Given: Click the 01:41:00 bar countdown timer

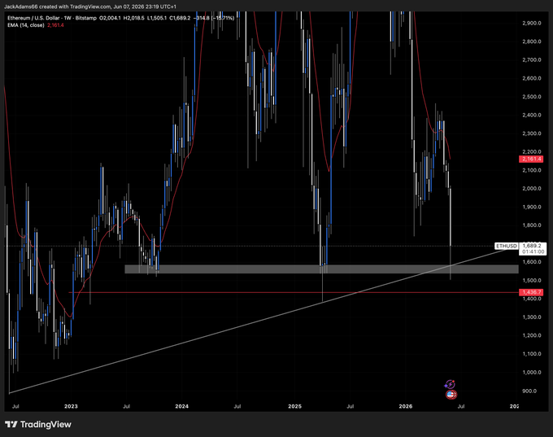Looking at the screenshot, I should 533,251.
